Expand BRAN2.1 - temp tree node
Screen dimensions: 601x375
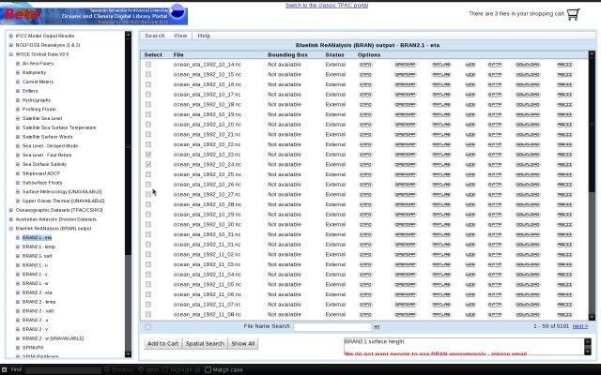coord(18,247)
